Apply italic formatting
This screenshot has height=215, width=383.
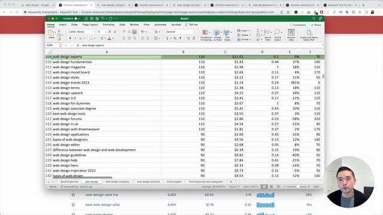point(75,38)
